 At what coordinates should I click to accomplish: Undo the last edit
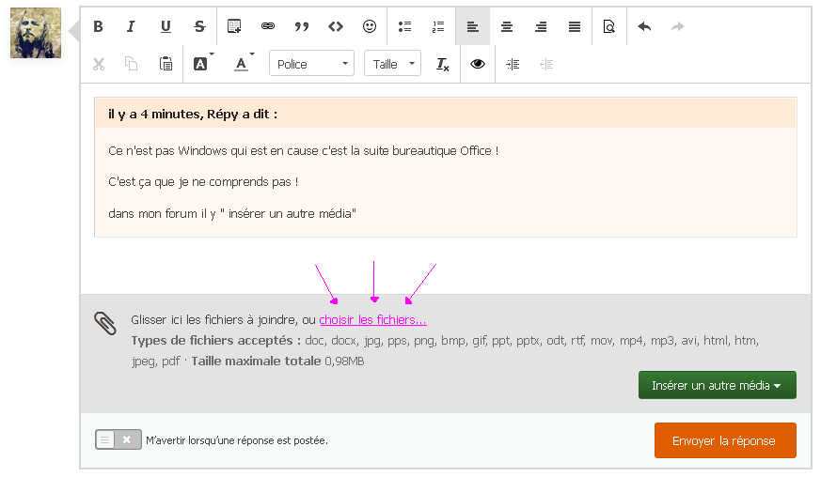(644, 26)
